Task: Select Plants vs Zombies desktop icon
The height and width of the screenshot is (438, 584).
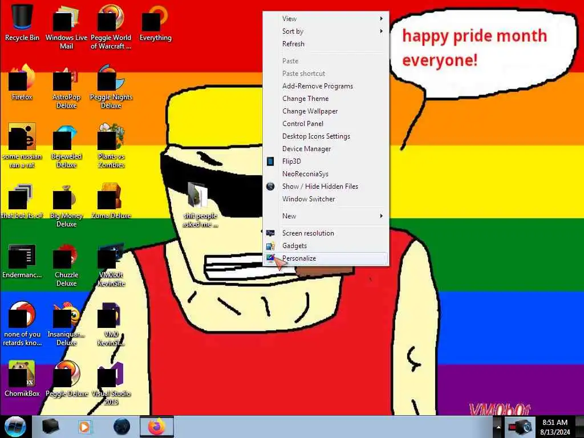Action: click(111, 145)
